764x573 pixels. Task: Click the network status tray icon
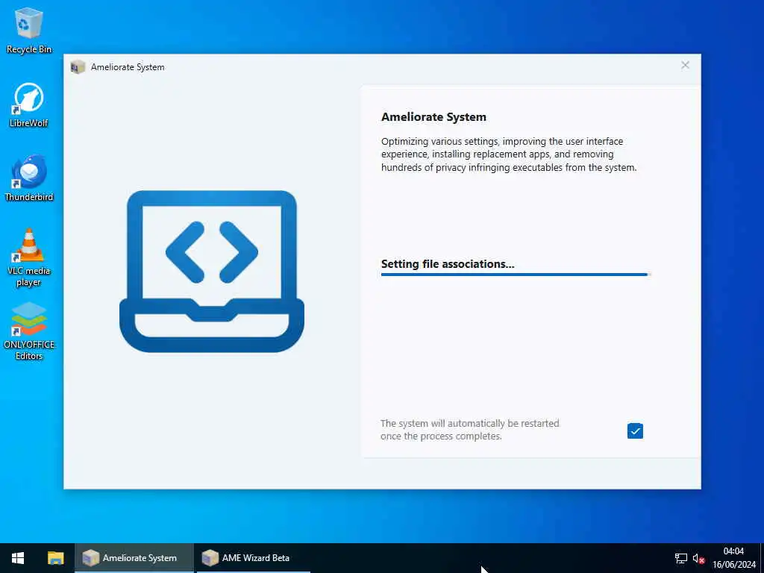click(680, 558)
